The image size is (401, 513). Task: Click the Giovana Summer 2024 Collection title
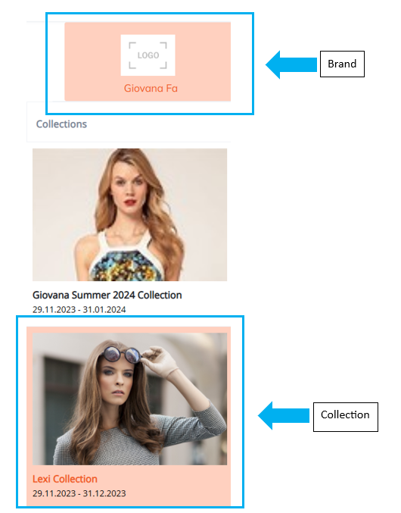[107, 295]
